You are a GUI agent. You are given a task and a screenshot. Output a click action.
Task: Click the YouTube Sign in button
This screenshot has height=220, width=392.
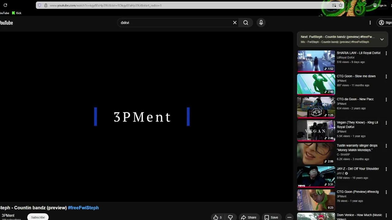coord(385,23)
